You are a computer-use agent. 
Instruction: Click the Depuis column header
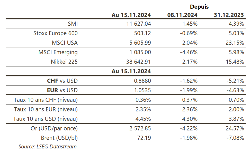tap(199, 7)
